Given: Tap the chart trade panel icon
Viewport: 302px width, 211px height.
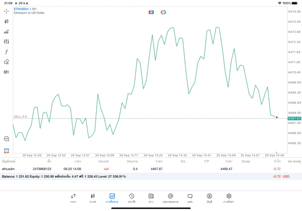Looking at the screenshot, I should (x=6, y=32).
